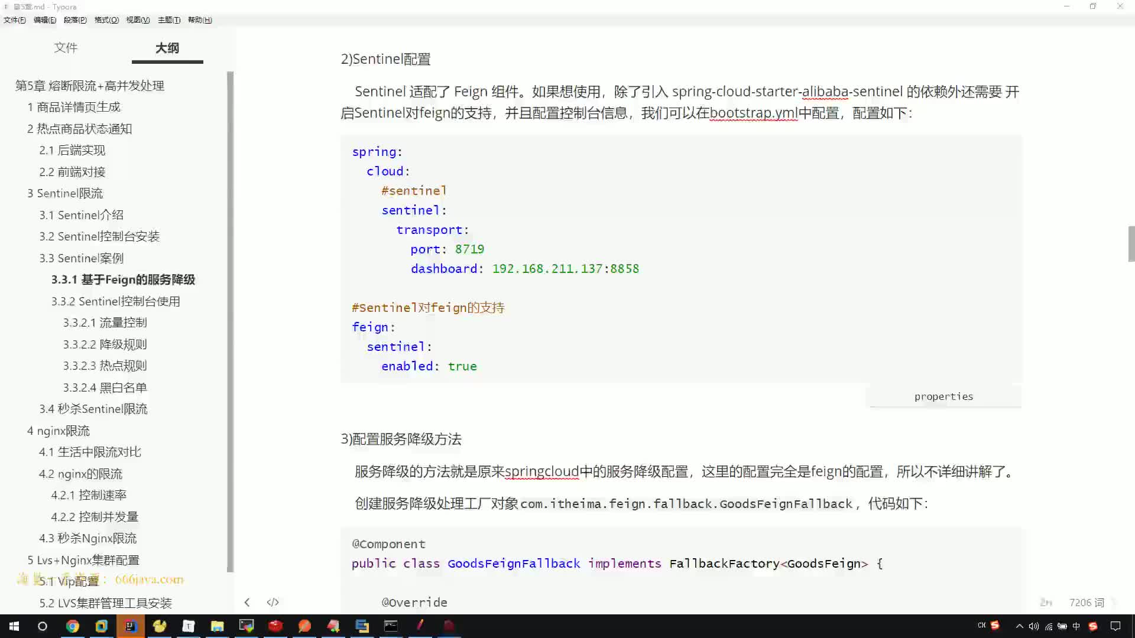Click the bootstrap.yml text in paragraph
Screen dimensions: 1135x638
coord(754,113)
